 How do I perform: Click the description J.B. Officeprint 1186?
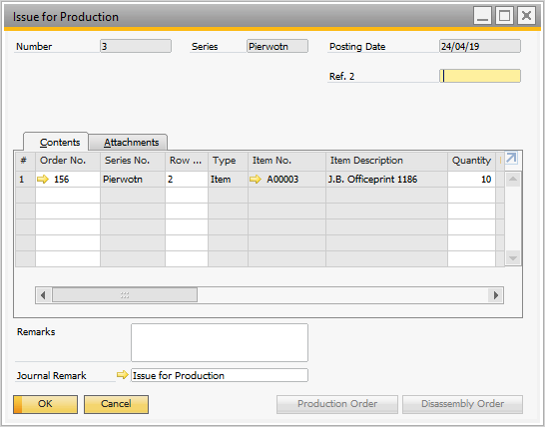point(372,180)
